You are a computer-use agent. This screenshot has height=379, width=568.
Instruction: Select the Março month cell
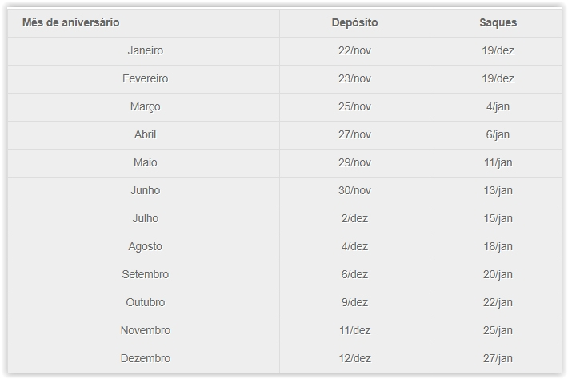point(145,106)
